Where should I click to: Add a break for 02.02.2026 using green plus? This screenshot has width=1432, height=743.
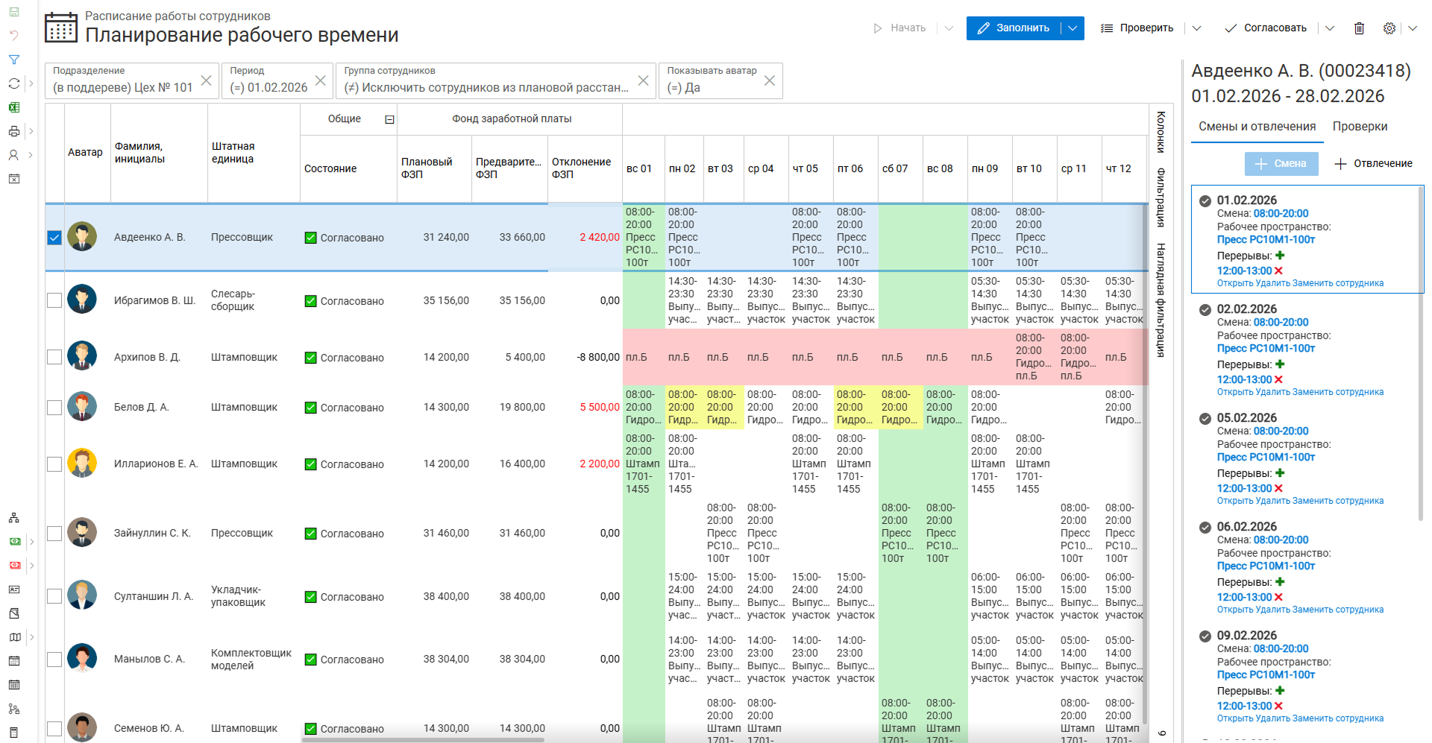tap(1280, 364)
